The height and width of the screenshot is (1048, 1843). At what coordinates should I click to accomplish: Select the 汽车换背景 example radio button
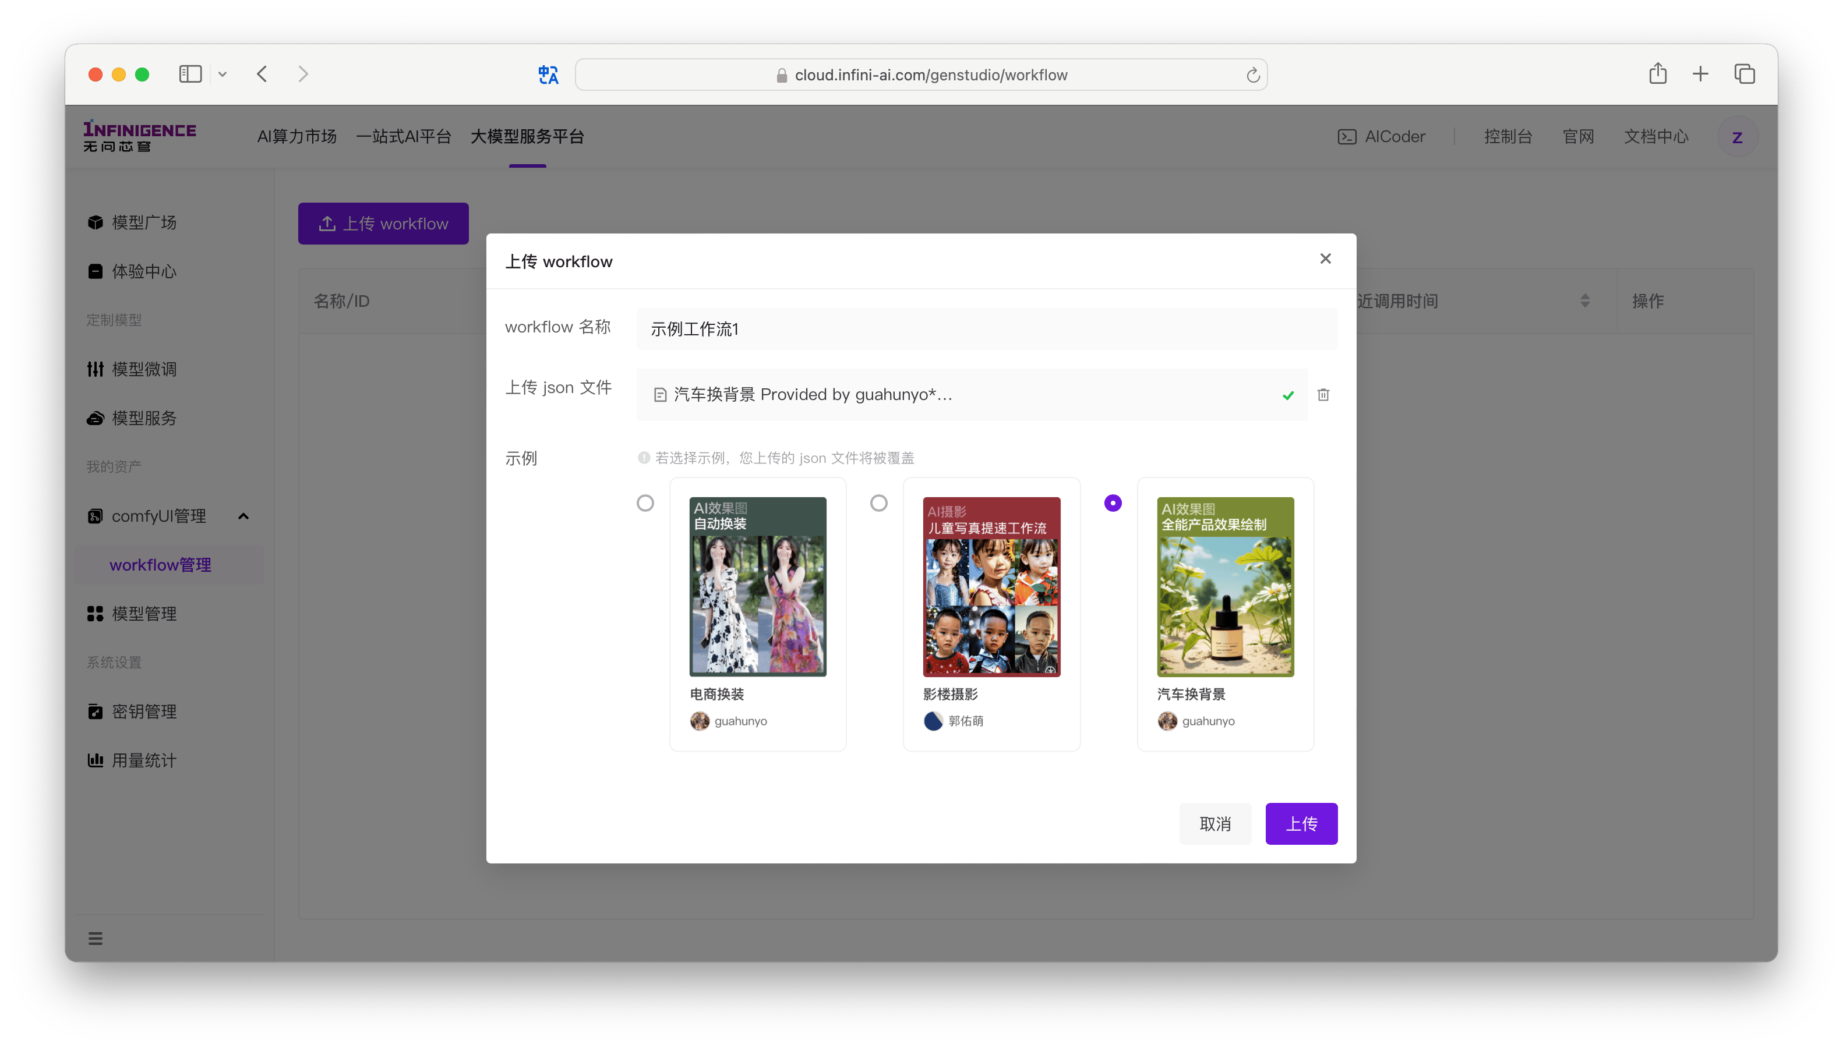pyautogui.click(x=1113, y=502)
